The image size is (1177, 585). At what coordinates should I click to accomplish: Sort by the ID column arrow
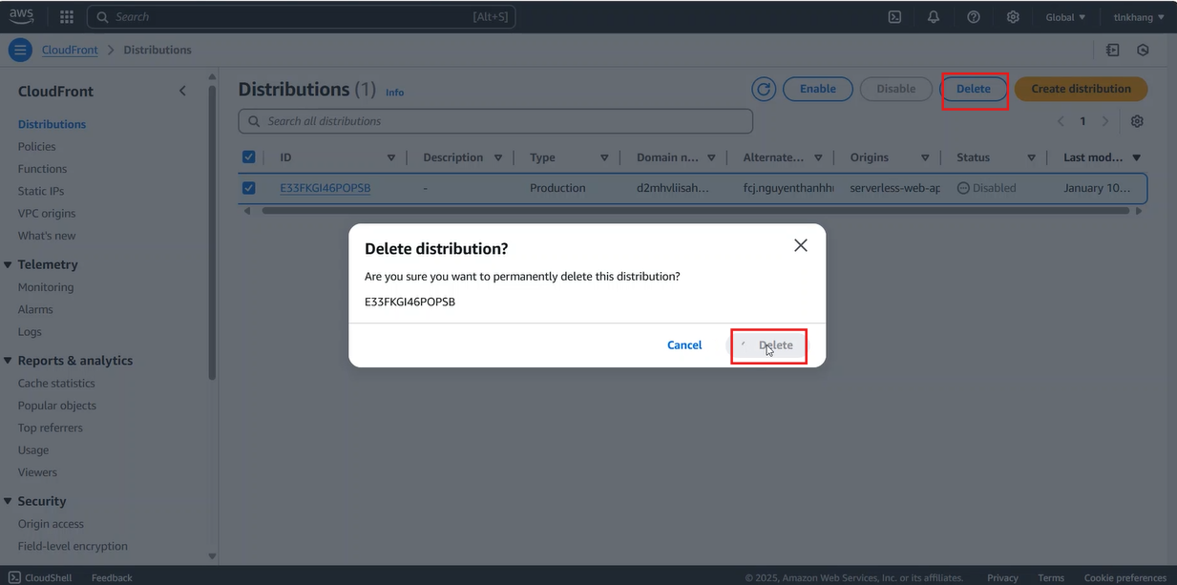pyautogui.click(x=391, y=157)
